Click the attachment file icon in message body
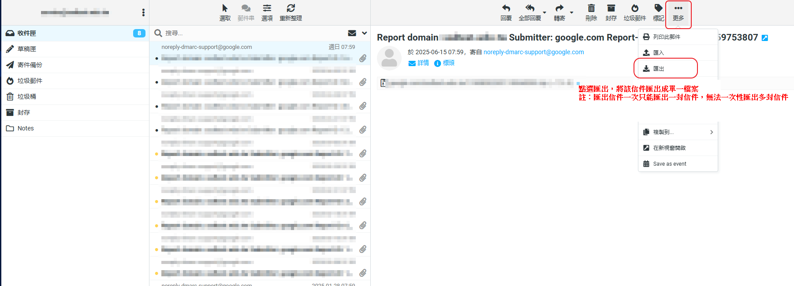The height and width of the screenshot is (286, 794). pyautogui.click(x=383, y=82)
